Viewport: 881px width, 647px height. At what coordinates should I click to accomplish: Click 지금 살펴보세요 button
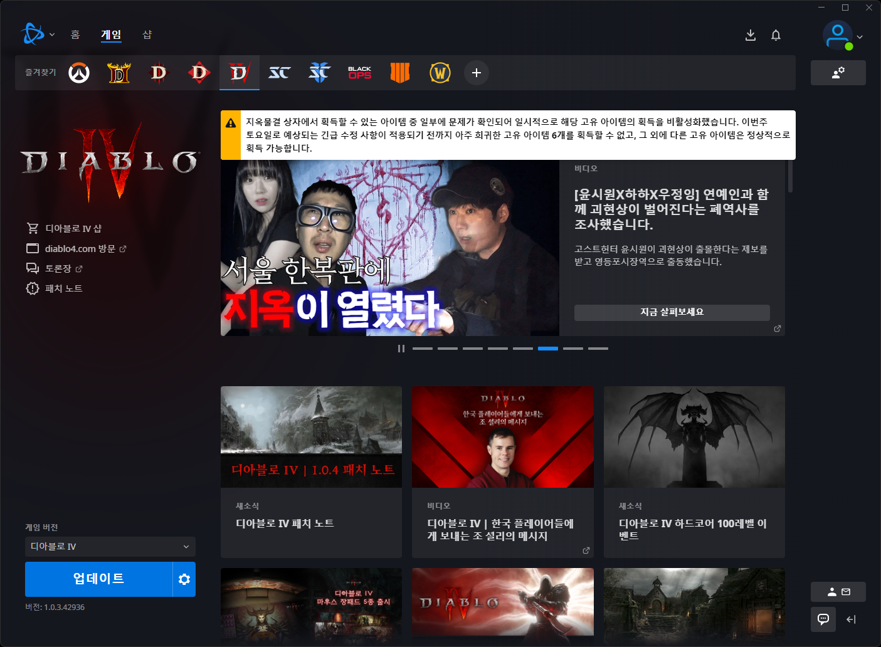point(672,312)
